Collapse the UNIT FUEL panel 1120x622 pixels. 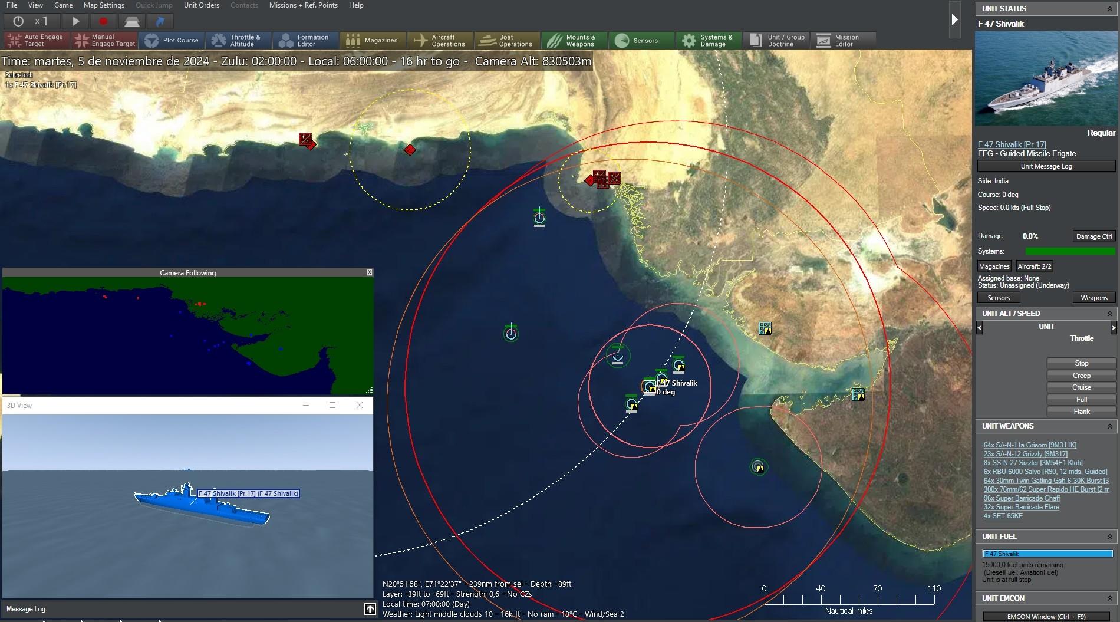(x=1111, y=537)
